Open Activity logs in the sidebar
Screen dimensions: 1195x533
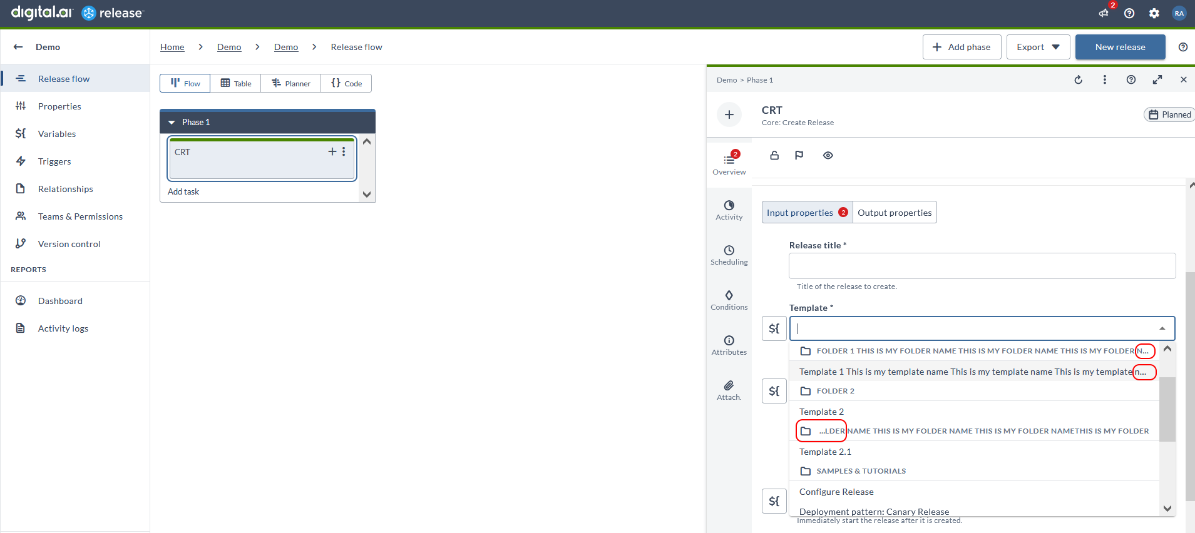[75, 328]
